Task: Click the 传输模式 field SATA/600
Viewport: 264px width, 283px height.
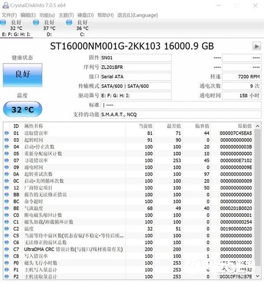Action: pos(136,86)
